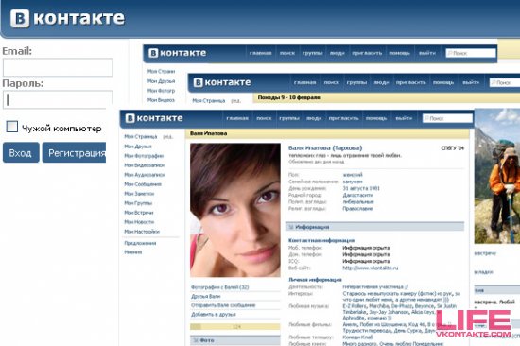Viewport: 520px width, 346px height.
Task: Open Мои Настройки in the sidebar
Action: pos(142,232)
